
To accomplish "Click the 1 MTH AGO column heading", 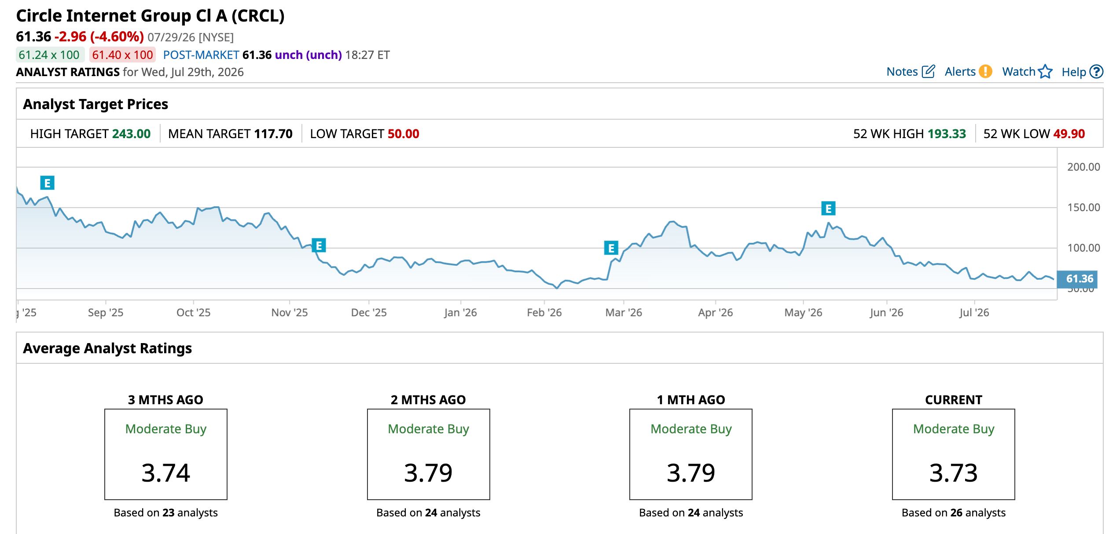I will pos(691,400).
